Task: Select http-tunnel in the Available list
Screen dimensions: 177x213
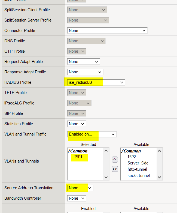Action: pos(137,169)
